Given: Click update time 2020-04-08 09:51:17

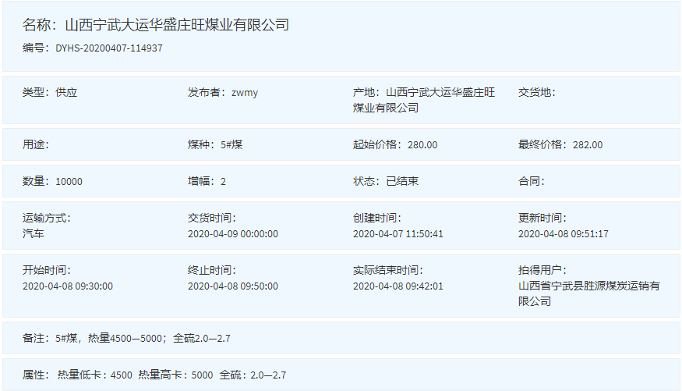Looking at the screenshot, I should (x=564, y=234).
